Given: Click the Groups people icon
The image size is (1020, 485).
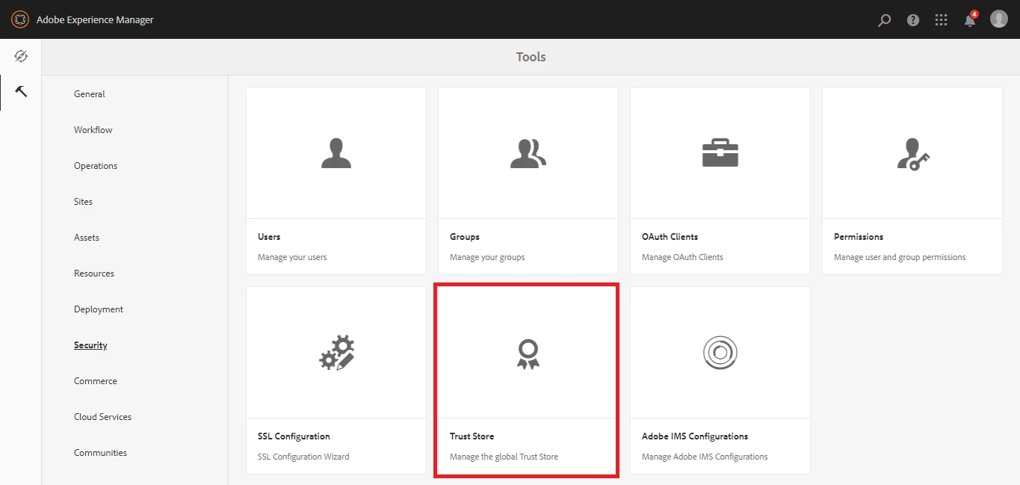Looking at the screenshot, I should pos(528,153).
